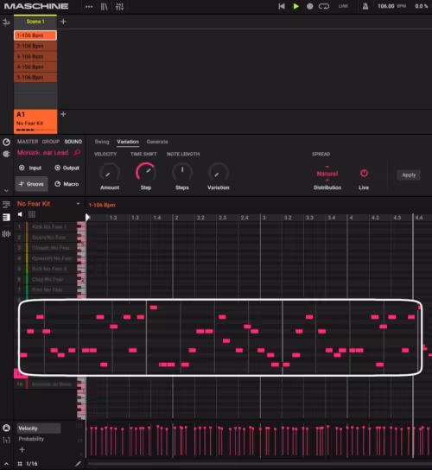This screenshot has height=470, width=432.
Task: Open the sampling waveform editor icon
Action: coord(6,234)
